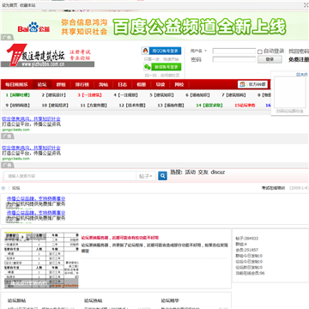Go to the 排行榜 navigation tab
This screenshot has height=309, width=309.
tap(82, 84)
